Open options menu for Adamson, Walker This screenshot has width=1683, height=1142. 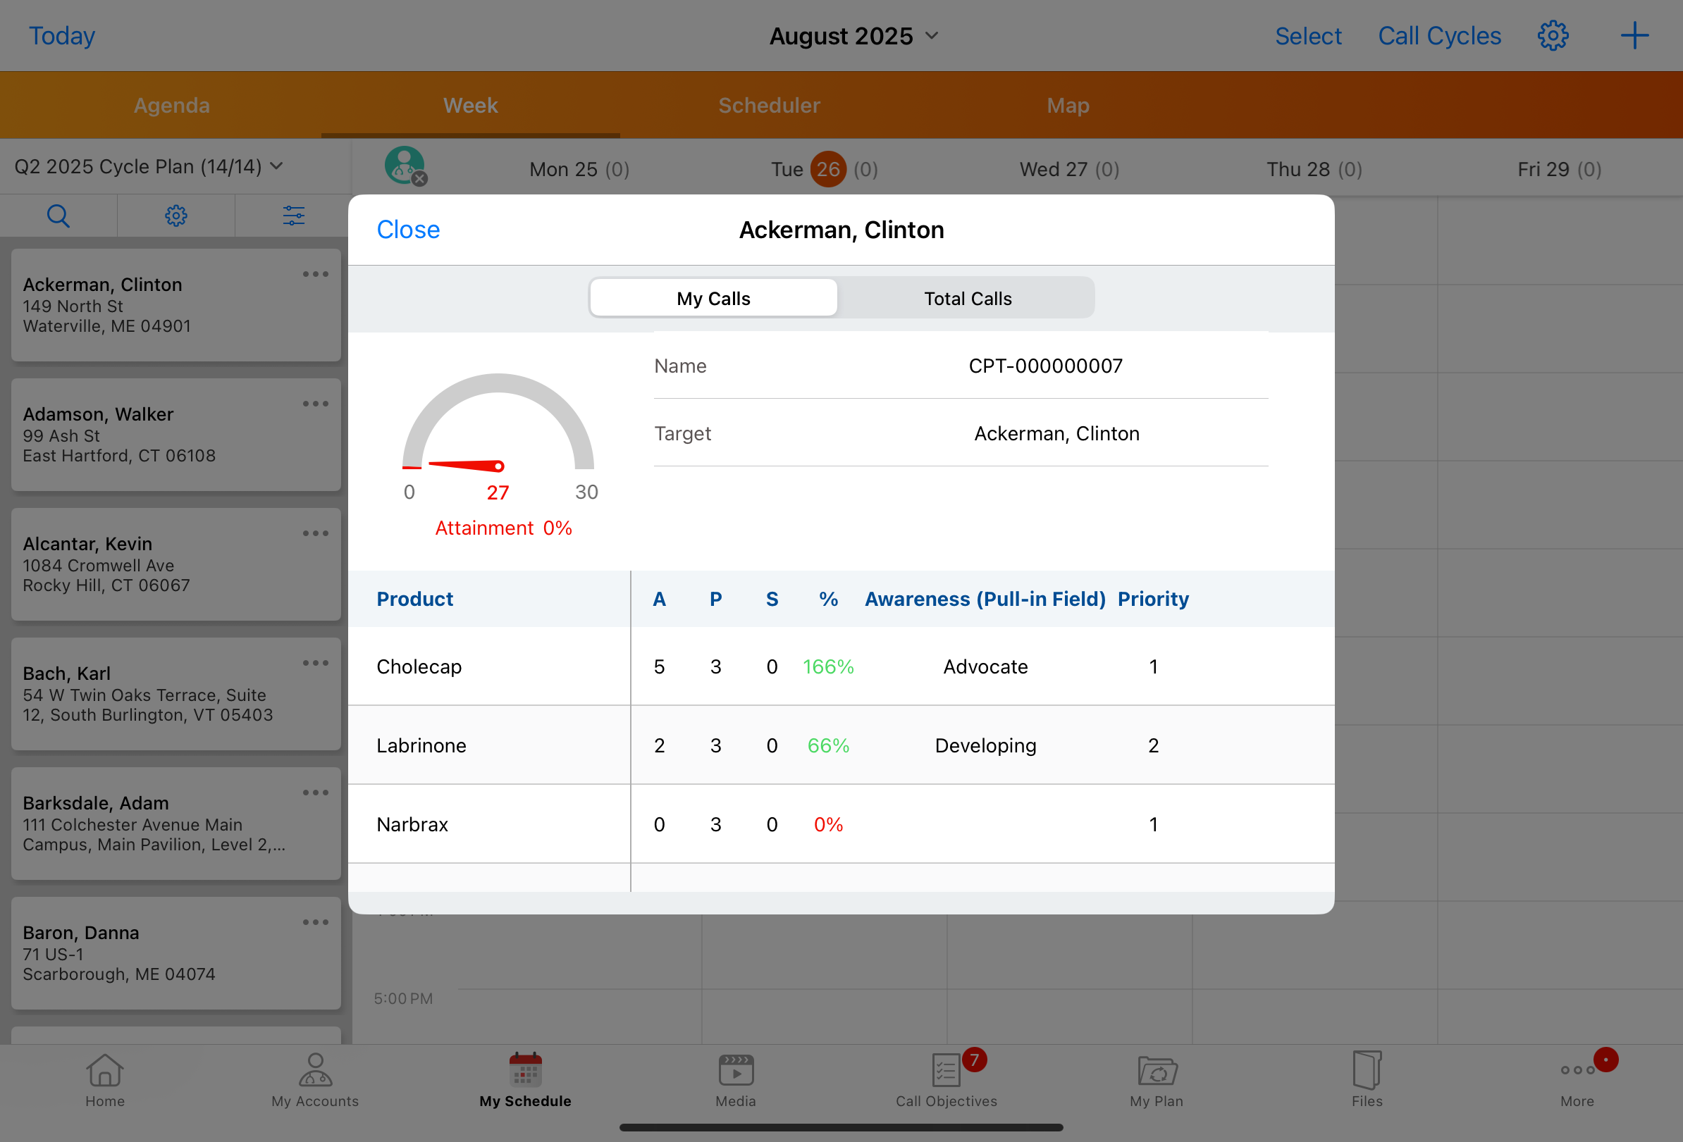[315, 404]
